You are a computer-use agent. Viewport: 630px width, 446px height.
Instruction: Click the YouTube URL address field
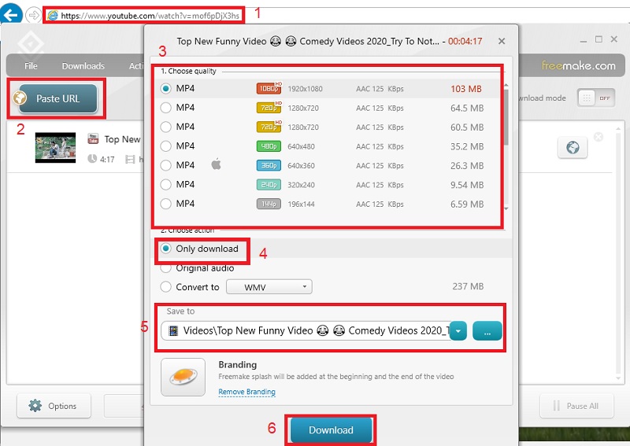click(x=143, y=16)
